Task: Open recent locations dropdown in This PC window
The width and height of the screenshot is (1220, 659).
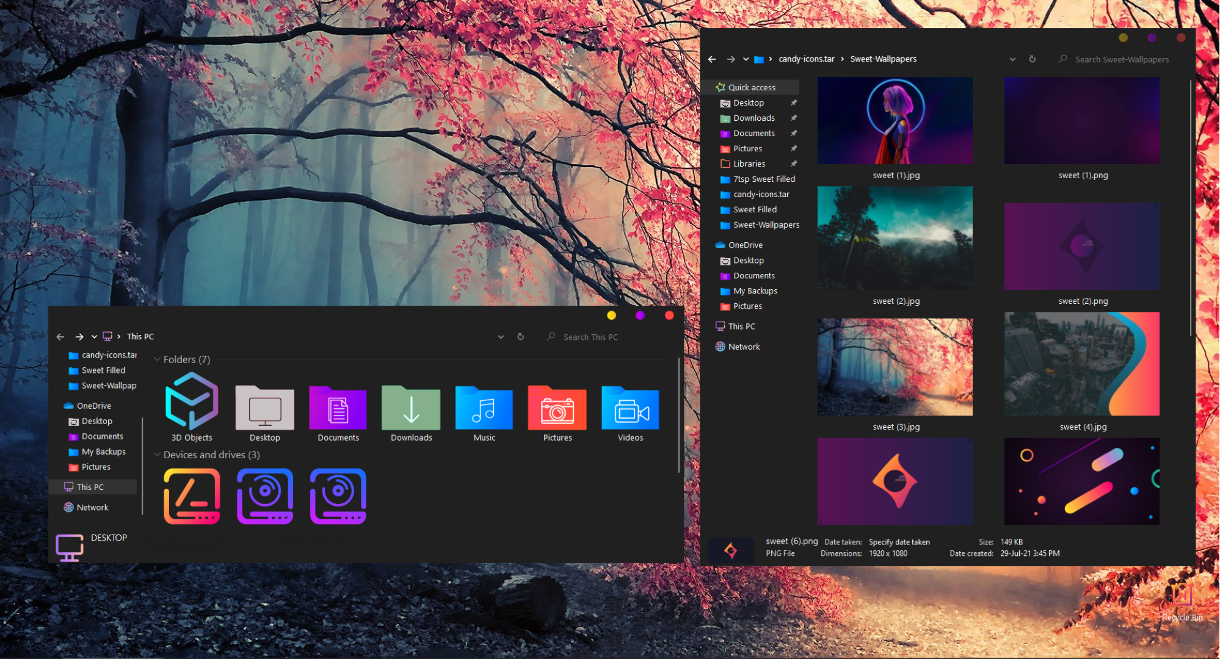Action: pyautogui.click(x=94, y=337)
